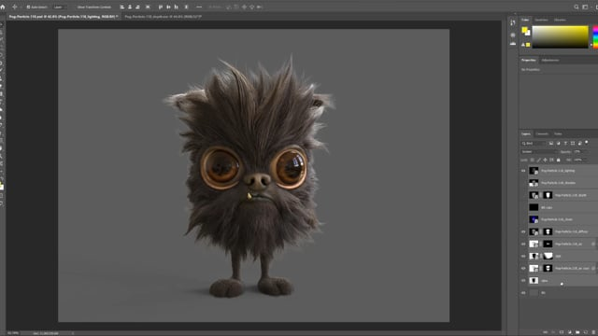Filter layers by smart objects icon

click(579, 143)
